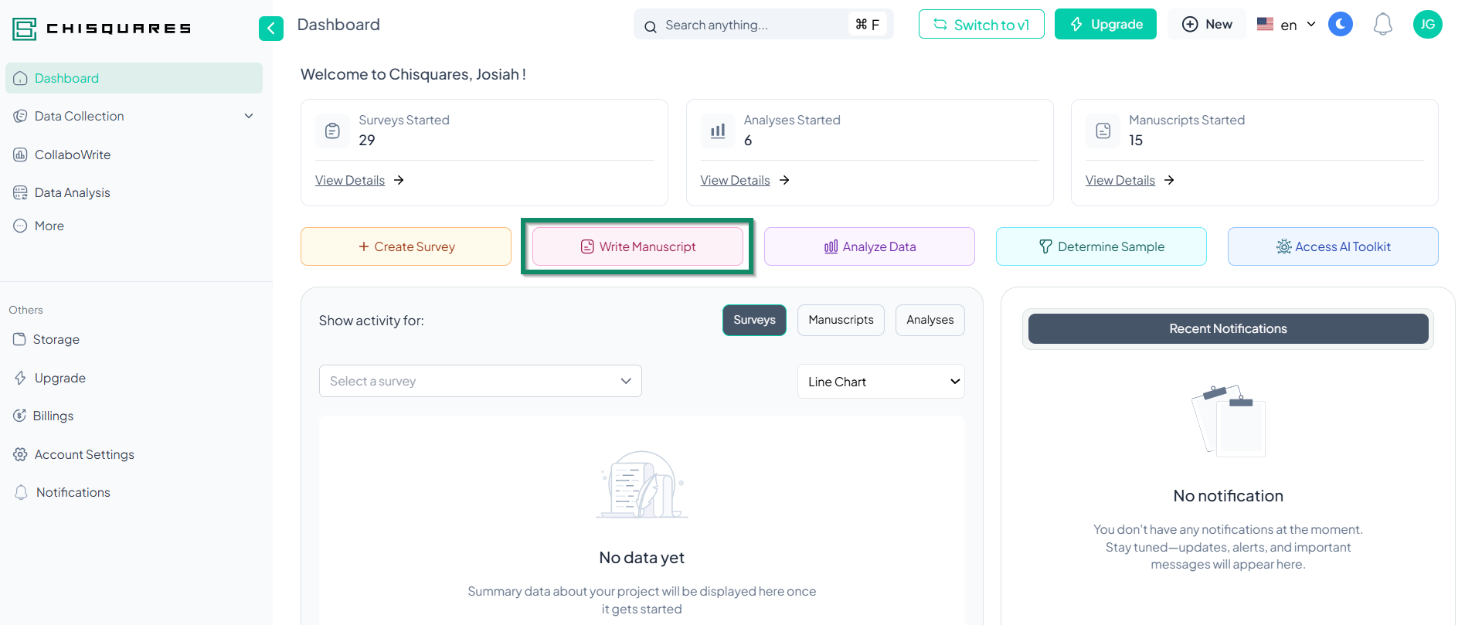
Task: Collapse sidebar with green arrow button
Action: point(270,29)
